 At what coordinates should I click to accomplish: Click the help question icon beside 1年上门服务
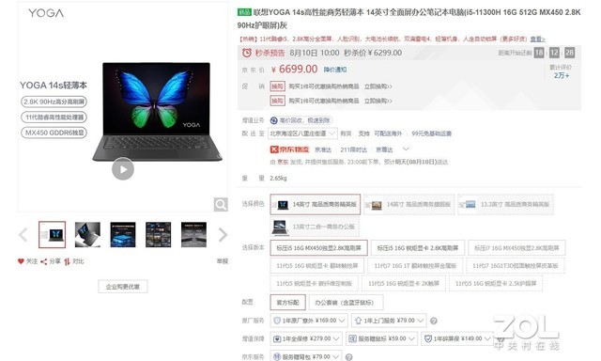click(434, 321)
